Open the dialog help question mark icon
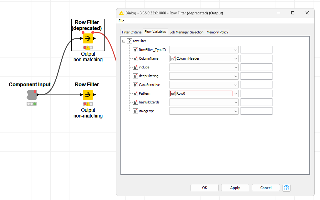320x200 pixels. tap(286, 188)
